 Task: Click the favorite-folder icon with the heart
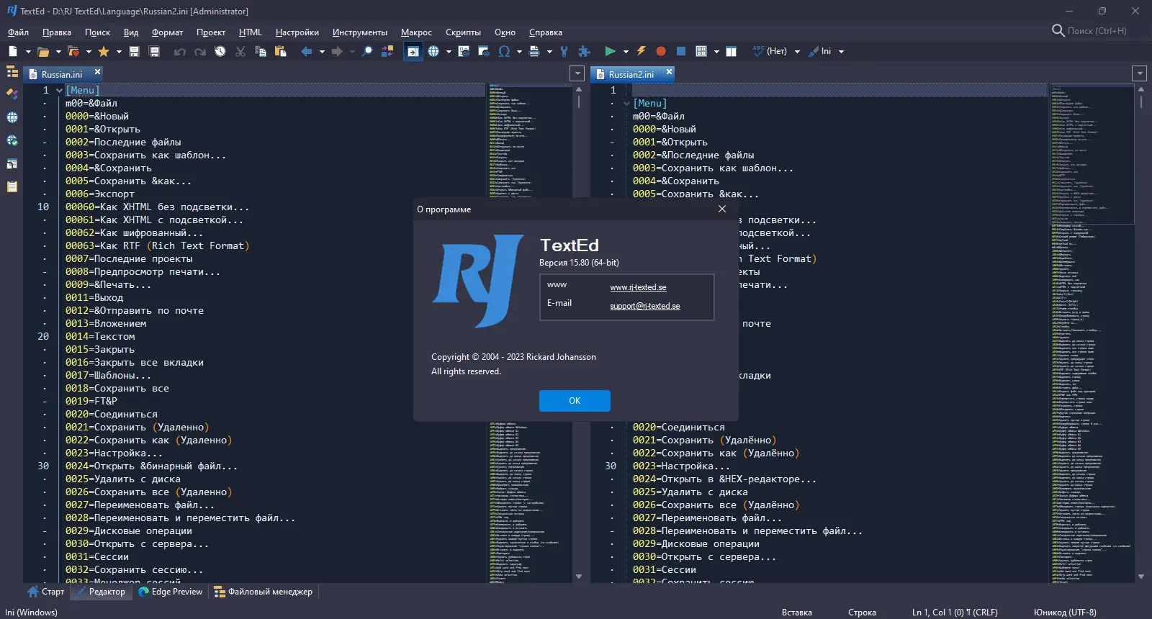(x=73, y=51)
